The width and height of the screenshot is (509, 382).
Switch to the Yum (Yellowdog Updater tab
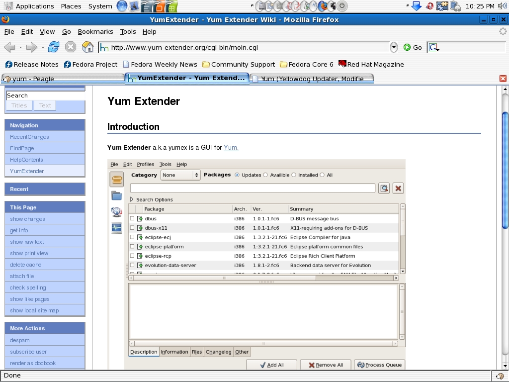pos(311,79)
